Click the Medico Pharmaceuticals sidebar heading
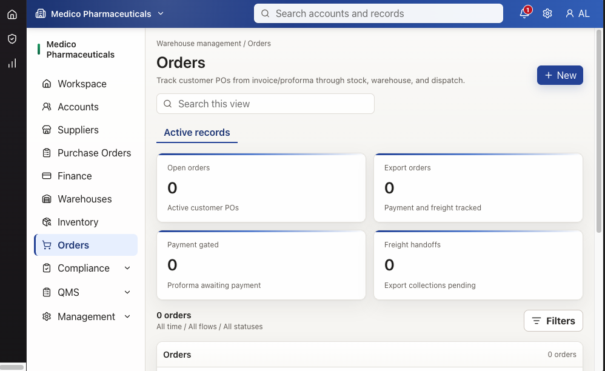 [x=80, y=49]
